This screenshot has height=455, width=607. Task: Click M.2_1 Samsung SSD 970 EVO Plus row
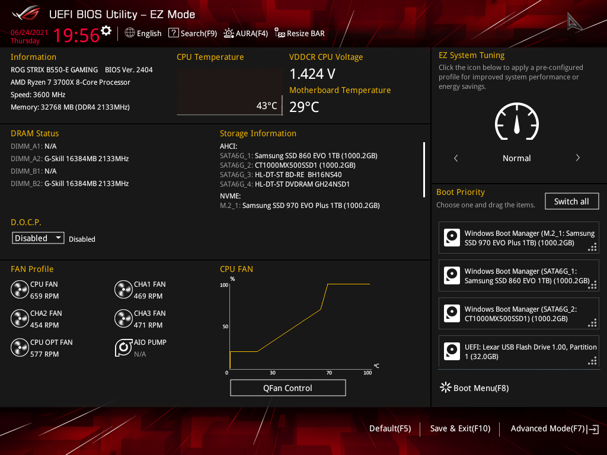(x=299, y=206)
